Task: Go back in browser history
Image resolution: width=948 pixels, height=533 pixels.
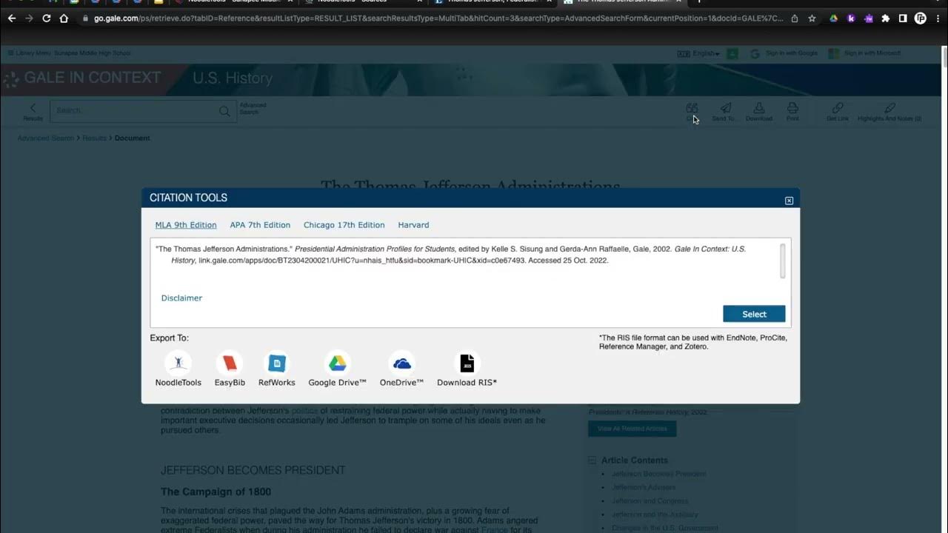Action: (x=11, y=19)
